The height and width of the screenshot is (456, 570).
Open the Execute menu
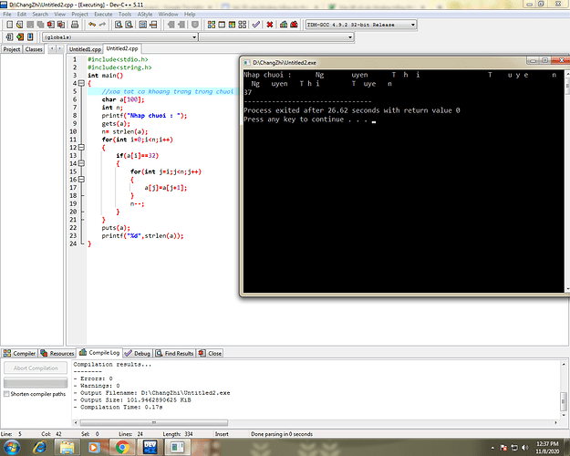pyautogui.click(x=103, y=15)
